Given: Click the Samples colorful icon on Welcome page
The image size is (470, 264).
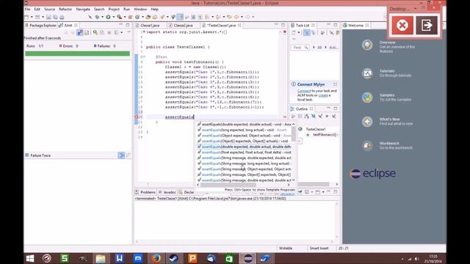Looking at the screenshot, I should 367,98.
